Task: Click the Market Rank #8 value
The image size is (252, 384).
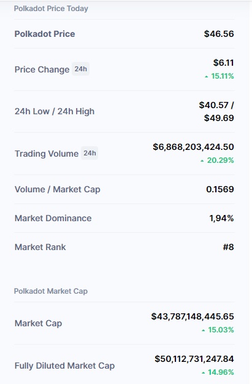Action: coord(228,247)
